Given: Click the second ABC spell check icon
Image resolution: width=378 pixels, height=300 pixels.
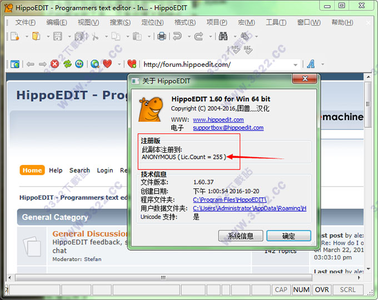Looking at the screenshot, I should pyautogui.click(x=248, y=50).
